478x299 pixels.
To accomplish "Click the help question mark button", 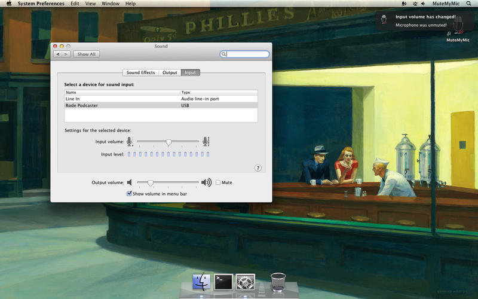I will (x=258, y=168).
